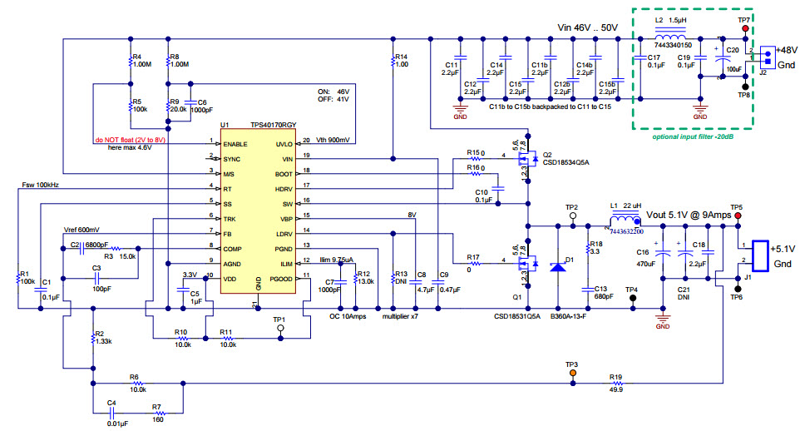Select the 'Vout 5.1V @ 9Amps' label
The width and height of the screenshot is (805, 431).
[688, 215]
